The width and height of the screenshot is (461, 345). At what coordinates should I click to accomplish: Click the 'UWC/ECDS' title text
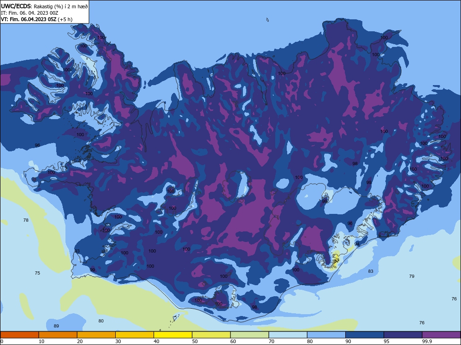16,6
